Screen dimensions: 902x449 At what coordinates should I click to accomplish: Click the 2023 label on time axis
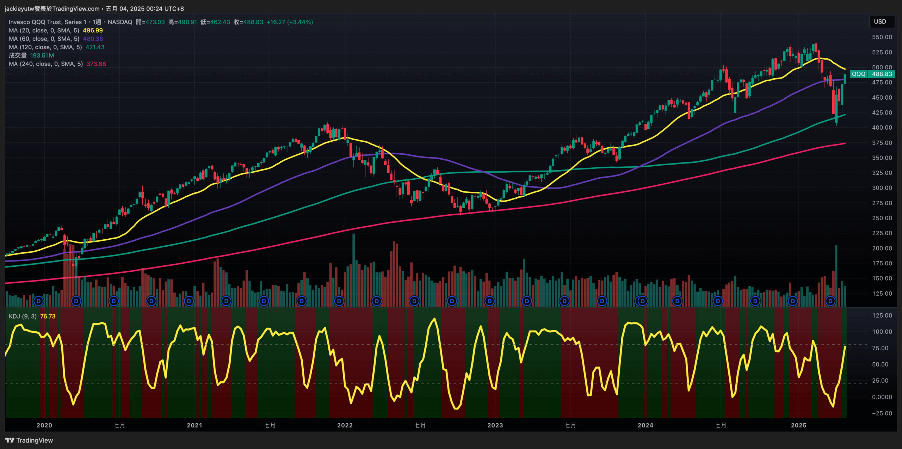point(495,425)
